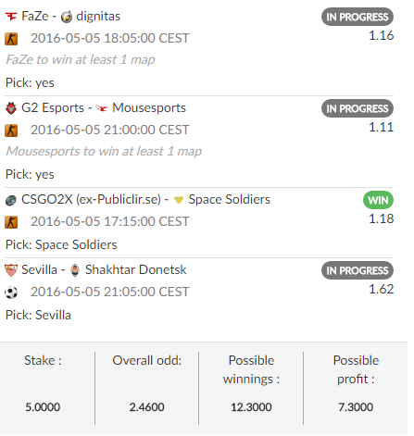Click the CS:GO game icon beside FaZe match date

click(11, 39)
